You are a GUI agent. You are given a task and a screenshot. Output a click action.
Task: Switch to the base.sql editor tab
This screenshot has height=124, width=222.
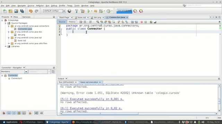coord(82,18)
